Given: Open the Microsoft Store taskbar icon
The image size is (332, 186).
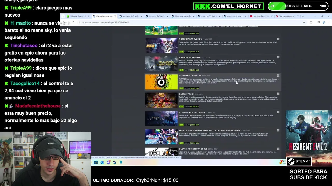Looking at the screenshot, I should [96, 162].
